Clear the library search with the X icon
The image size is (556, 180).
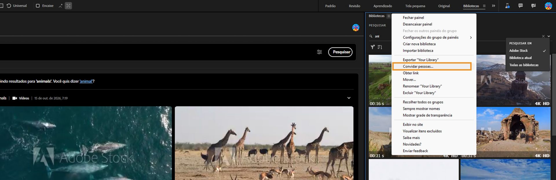click(x=543, y=36)
